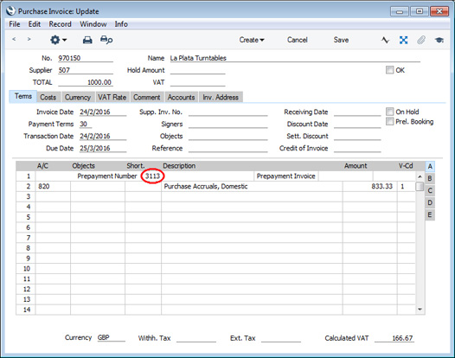
Task: Click the grid scroll down arrow
Action: tap(420, 310)
